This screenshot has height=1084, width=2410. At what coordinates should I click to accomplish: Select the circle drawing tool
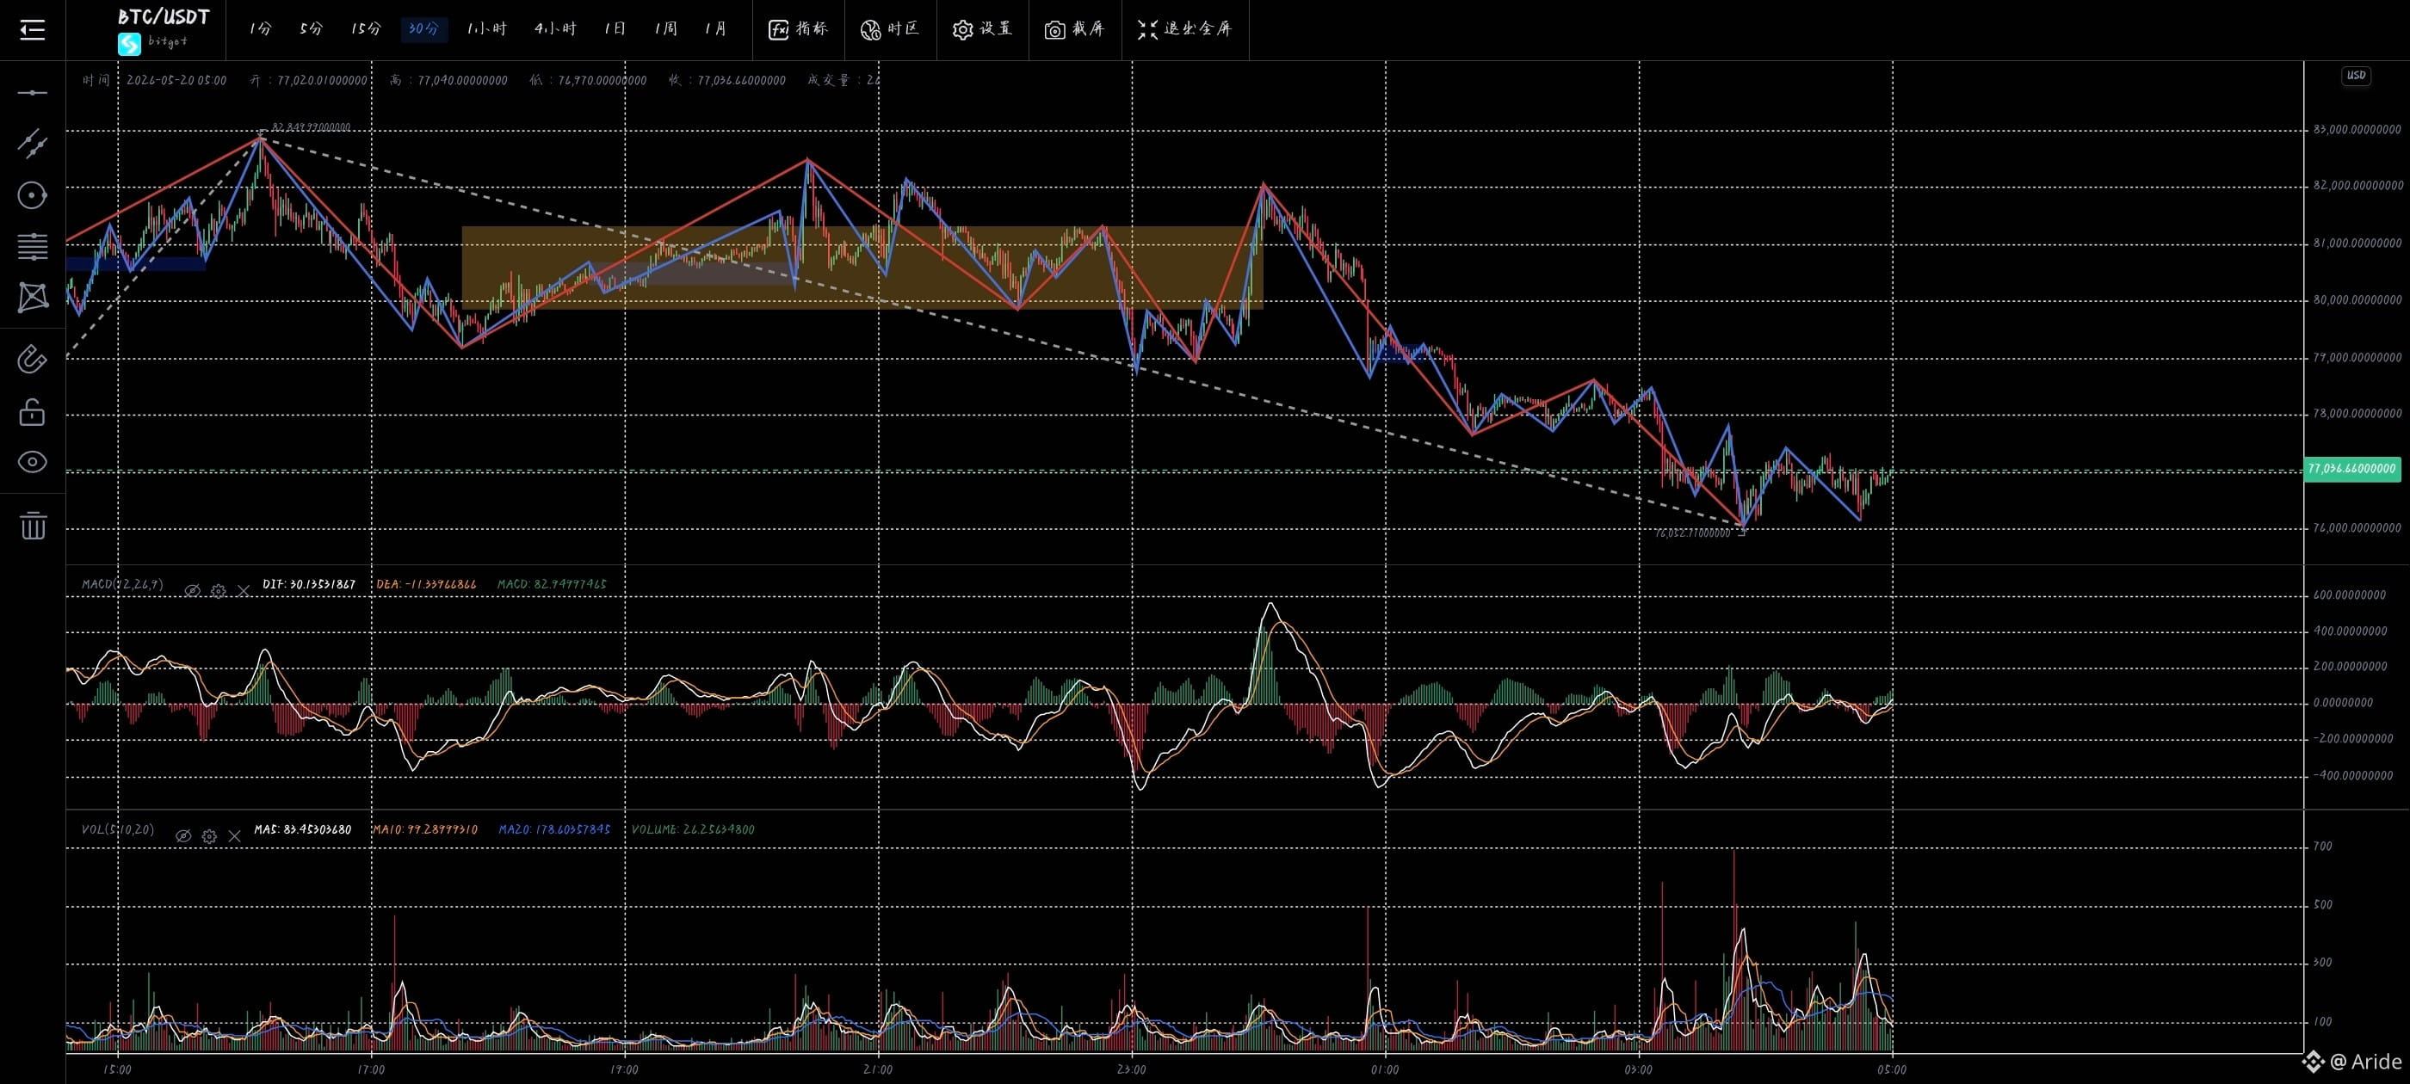point(33,195)
